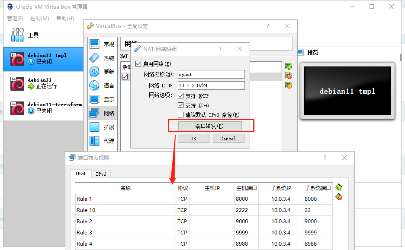Switch to the IPv6 tab
Viewport: 405px width, 250px height.
(x=101, y=174)
